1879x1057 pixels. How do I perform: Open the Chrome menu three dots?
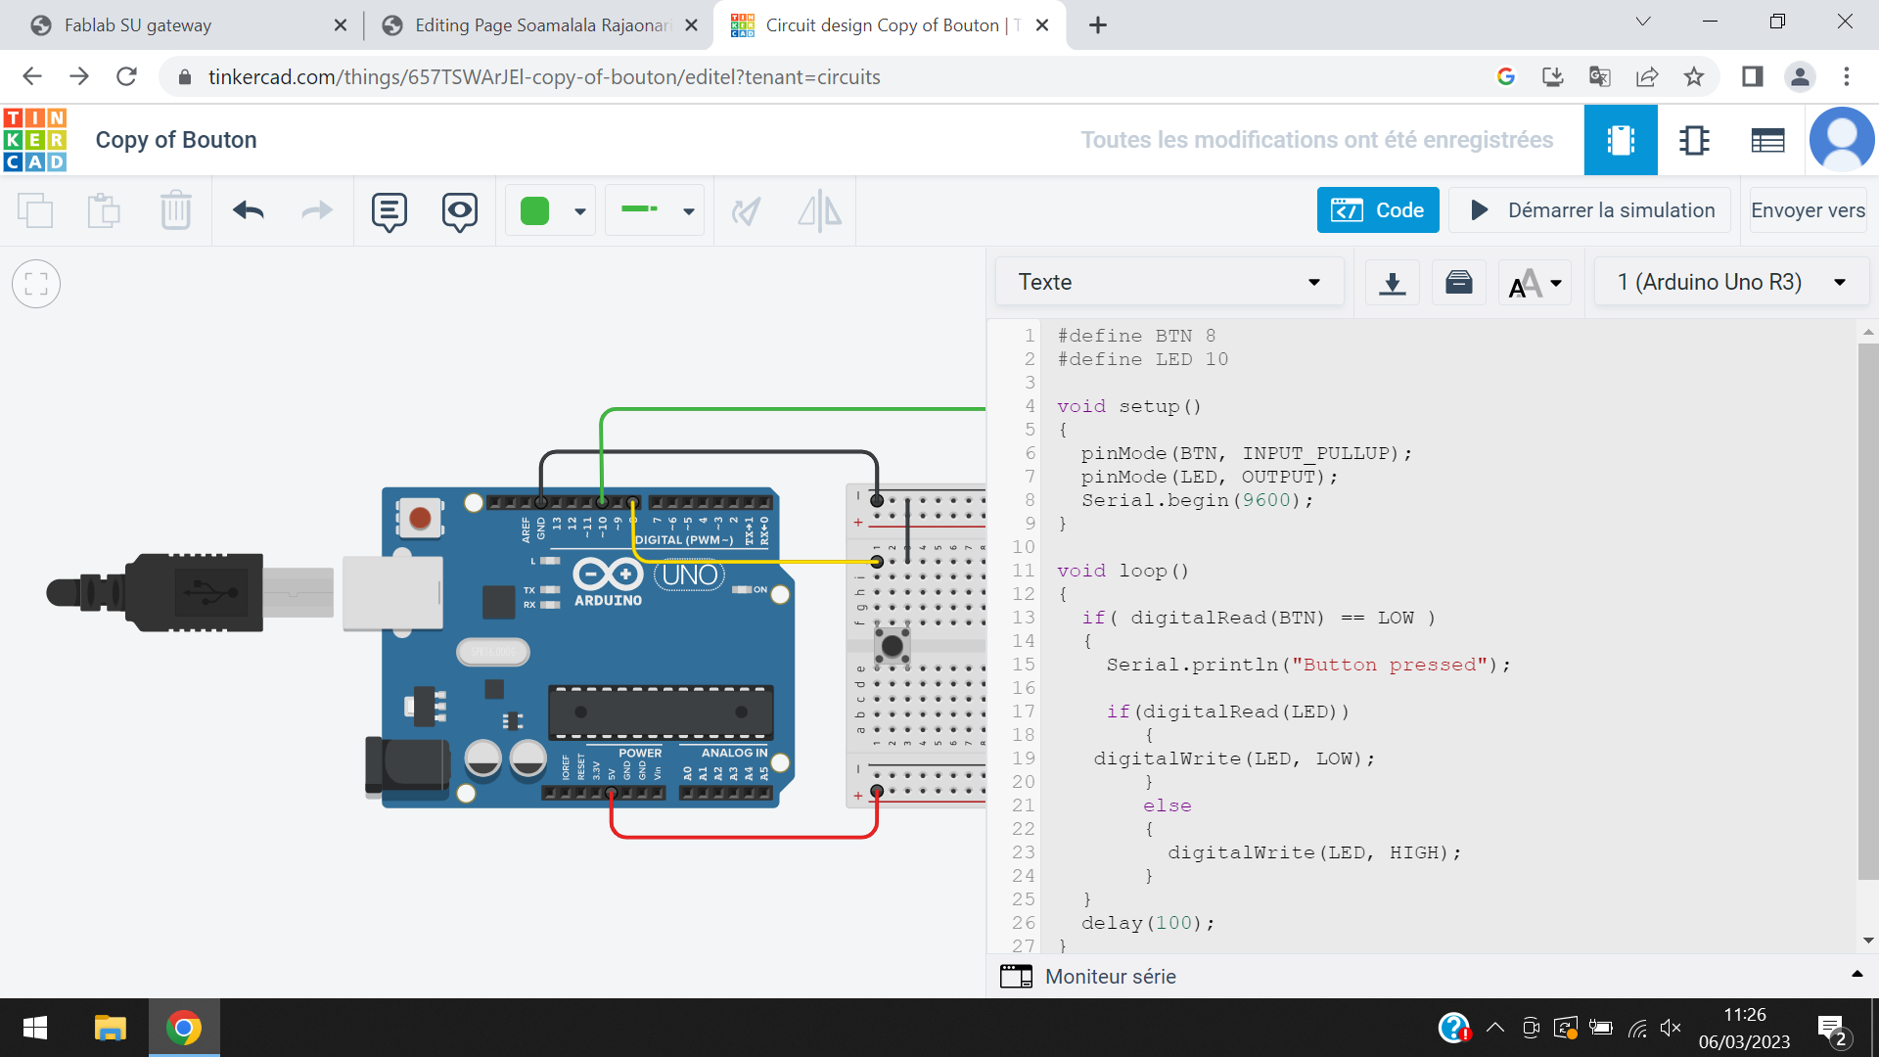click(1847, 76)
